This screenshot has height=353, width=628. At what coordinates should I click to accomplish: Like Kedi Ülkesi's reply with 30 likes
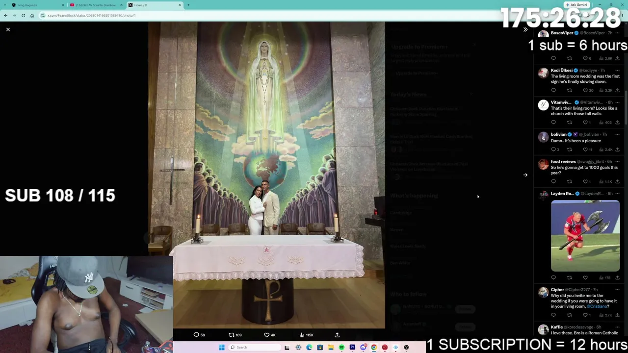(x=587, y=90)
